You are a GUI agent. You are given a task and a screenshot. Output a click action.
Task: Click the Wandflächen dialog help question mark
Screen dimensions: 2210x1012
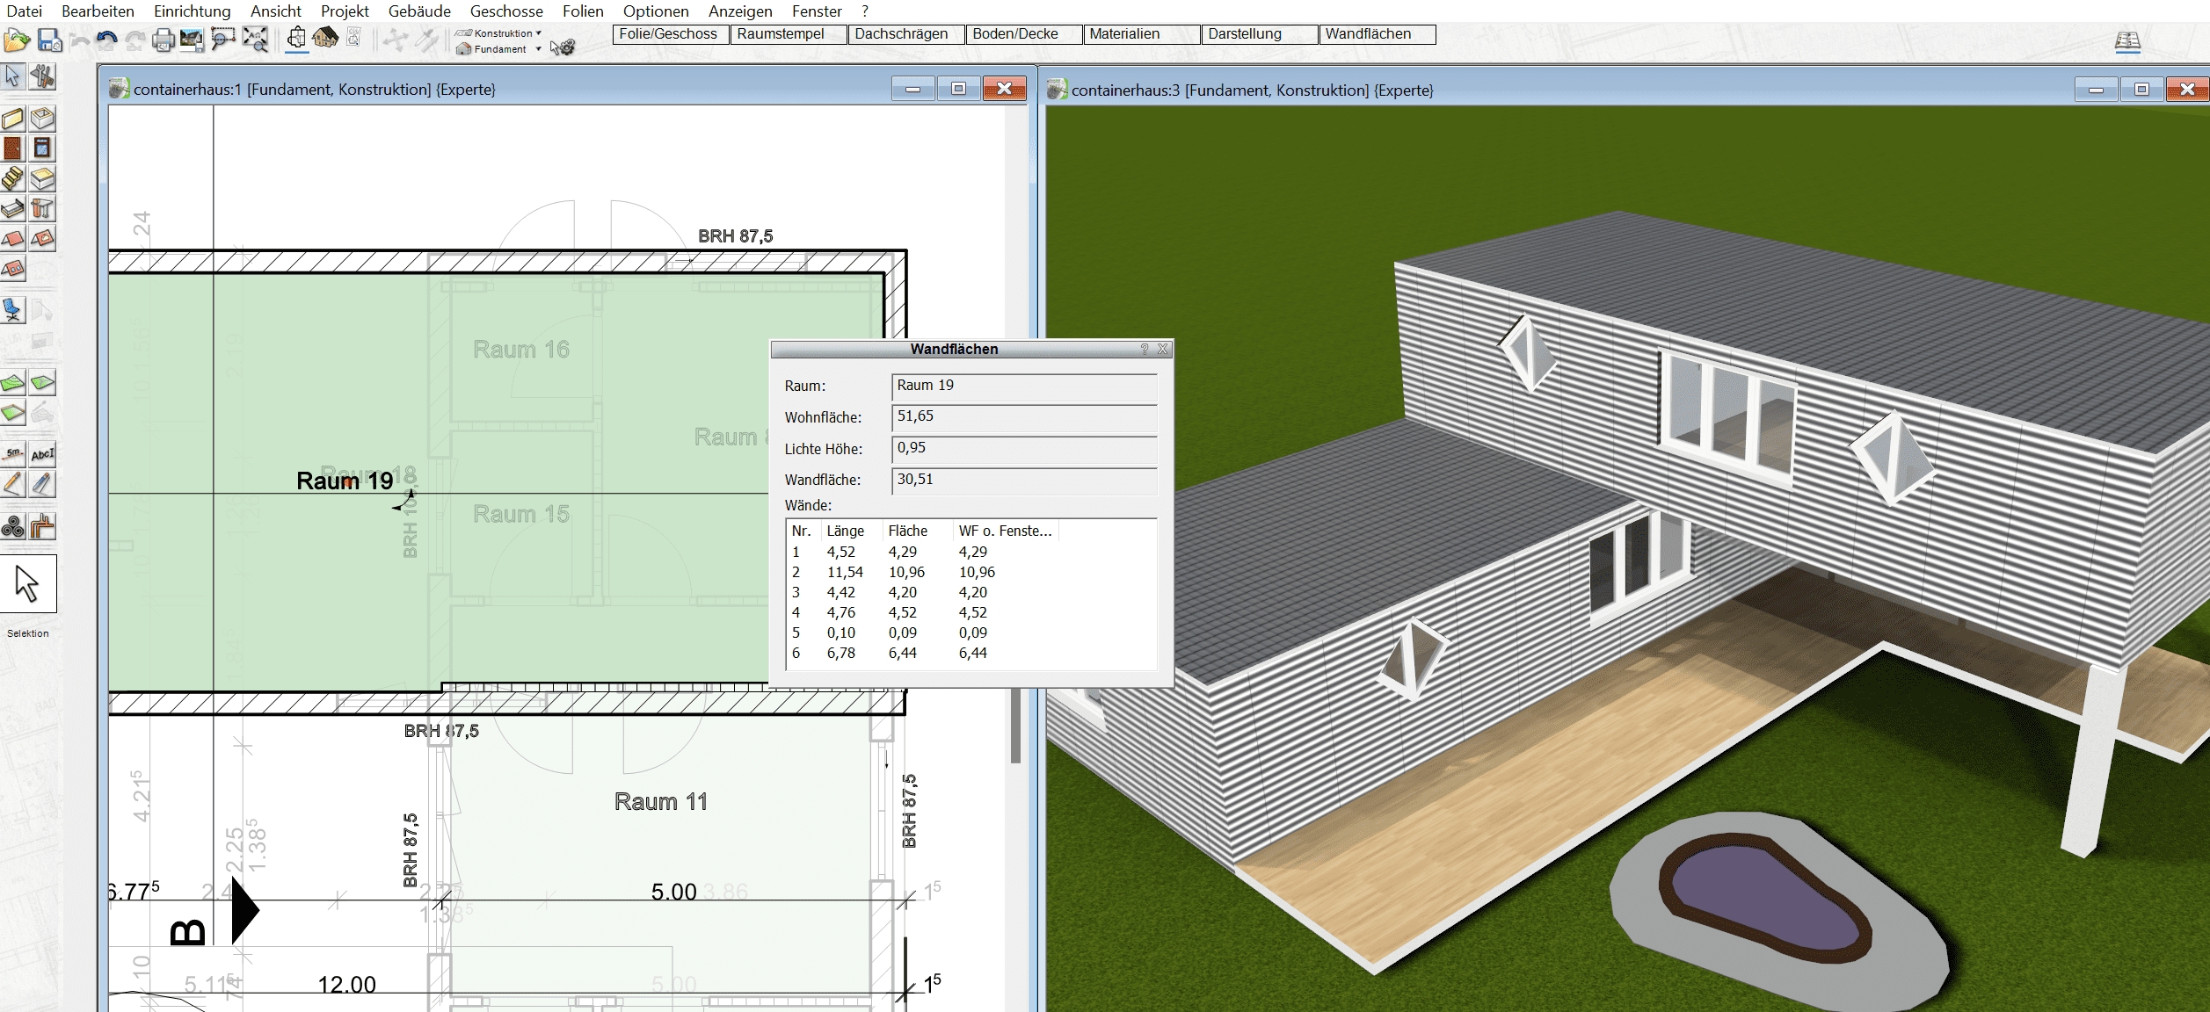(1145, 349)
